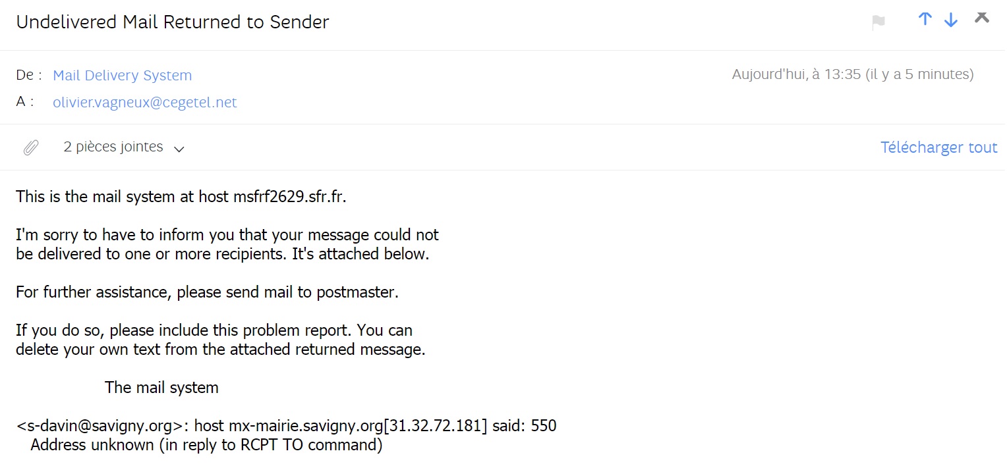Click "The mail system" signature text

[161, 388]
